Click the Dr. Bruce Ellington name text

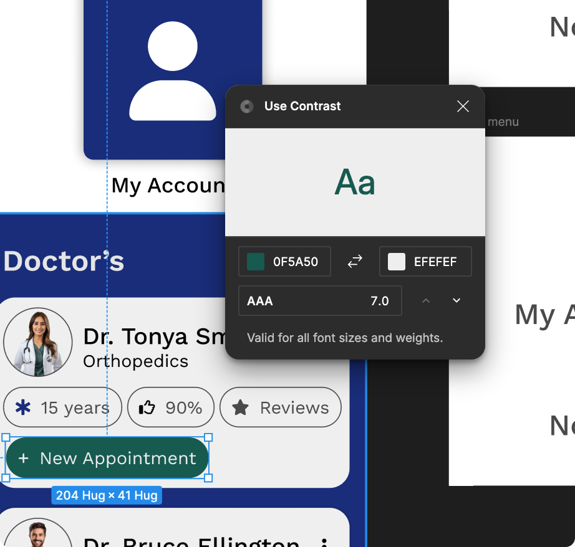(x=191, y=542)
